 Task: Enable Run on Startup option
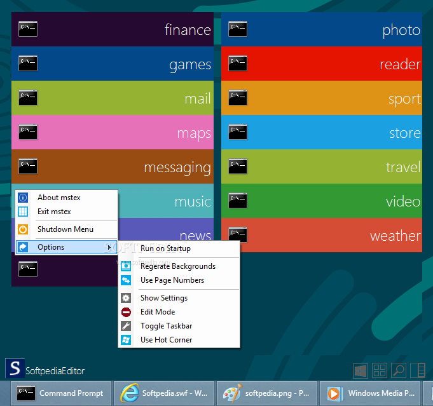tap(179, 248)
